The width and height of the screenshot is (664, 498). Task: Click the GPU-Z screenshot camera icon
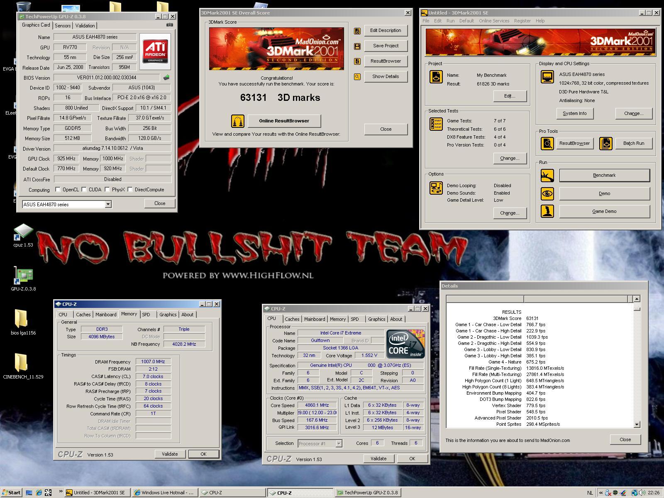point(169,25)
